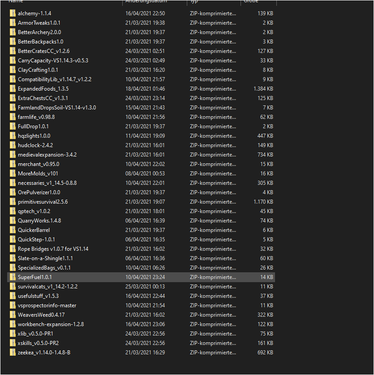This screenshot has height=375, width=374.
Task: Click the ZIP icon next to alchemy-1.1.4
Action: pyautogui.click(x=13, y=13)
